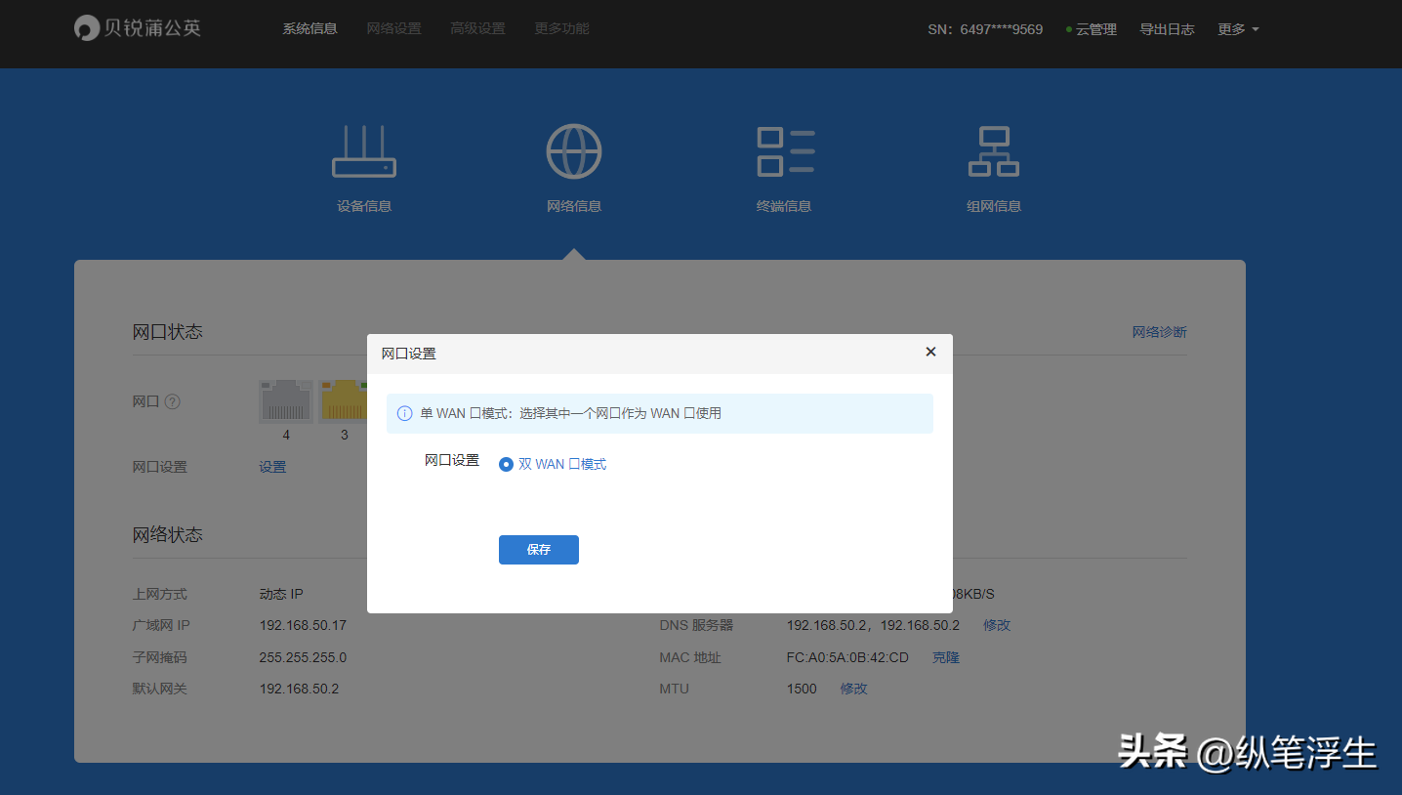This screenshot has height=795, width=1402.
Task: Click the SN: 6497****9569 text
Action: 985,29
